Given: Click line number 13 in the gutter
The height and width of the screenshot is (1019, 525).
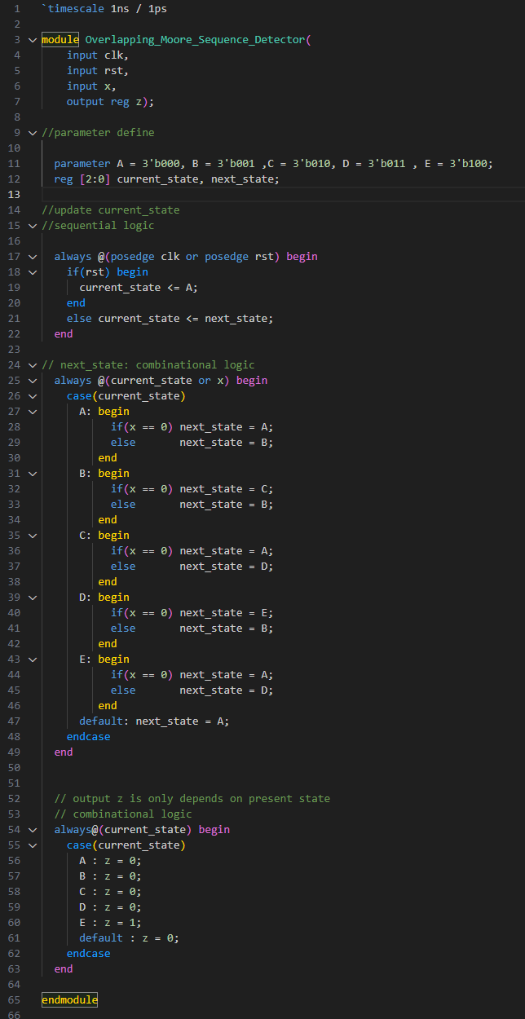Looking at the screenshot, I should pyautogui.click(x=13, y=195).
